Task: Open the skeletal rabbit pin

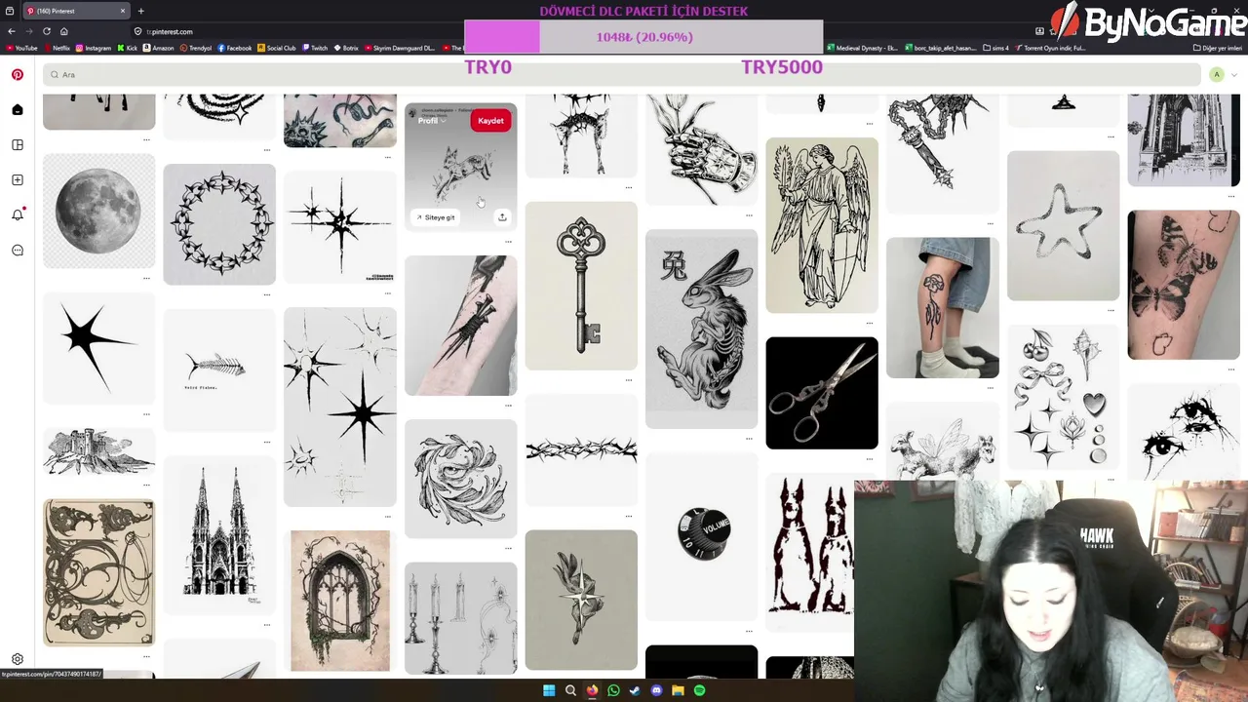Action: point(701,329)
